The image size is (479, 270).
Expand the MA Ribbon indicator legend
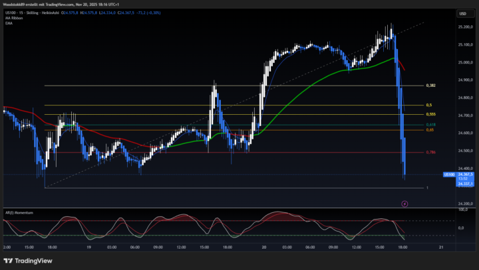tap(13, 17)
